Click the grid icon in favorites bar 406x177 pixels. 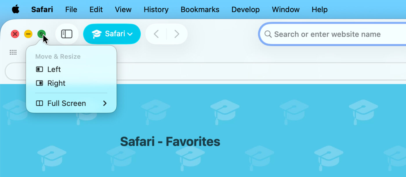(13, 52)
